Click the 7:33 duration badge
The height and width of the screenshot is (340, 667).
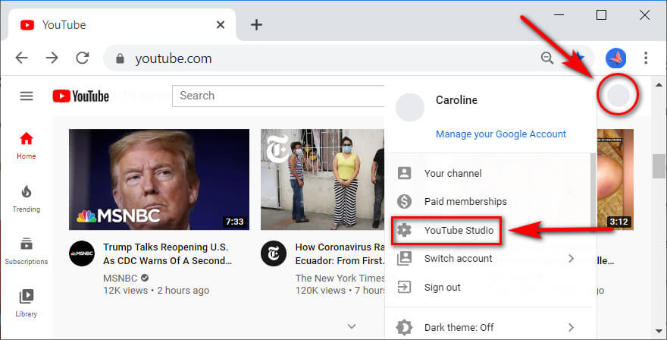[x=234, y=222]
